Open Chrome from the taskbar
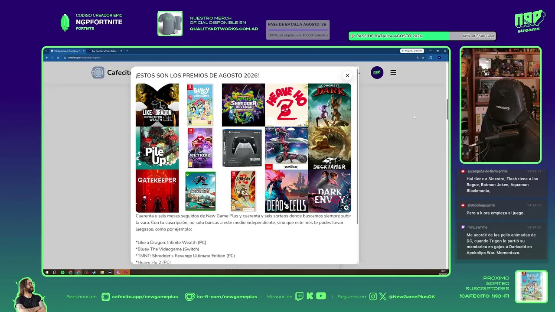Viewport: 555px width, 312px height. point(70,273)
